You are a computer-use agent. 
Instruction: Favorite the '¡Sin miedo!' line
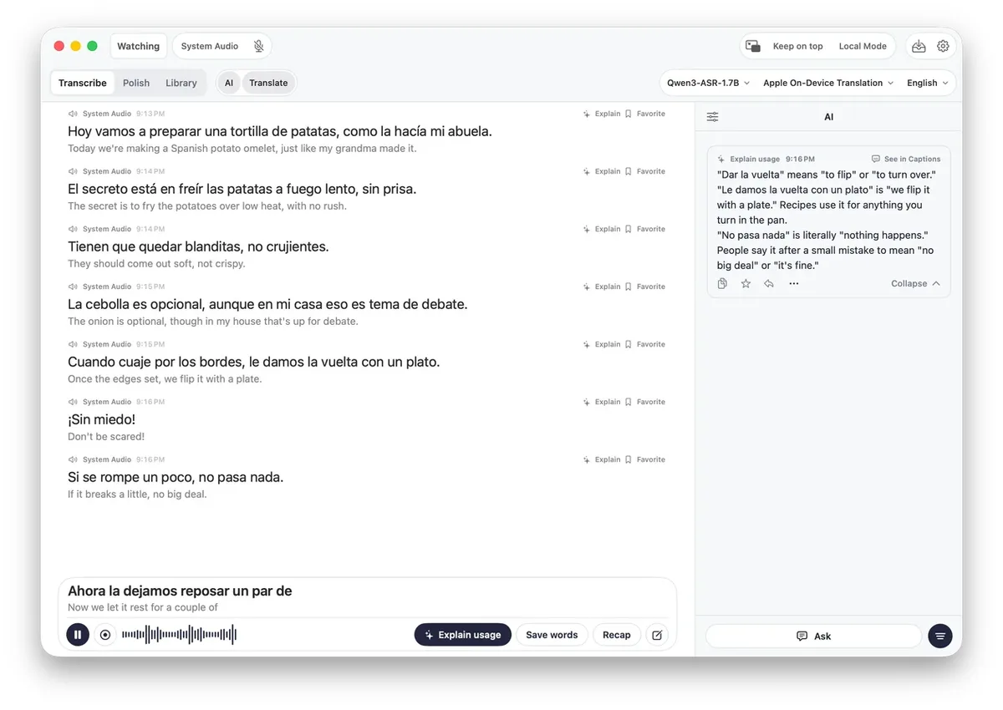click(645, 402)
